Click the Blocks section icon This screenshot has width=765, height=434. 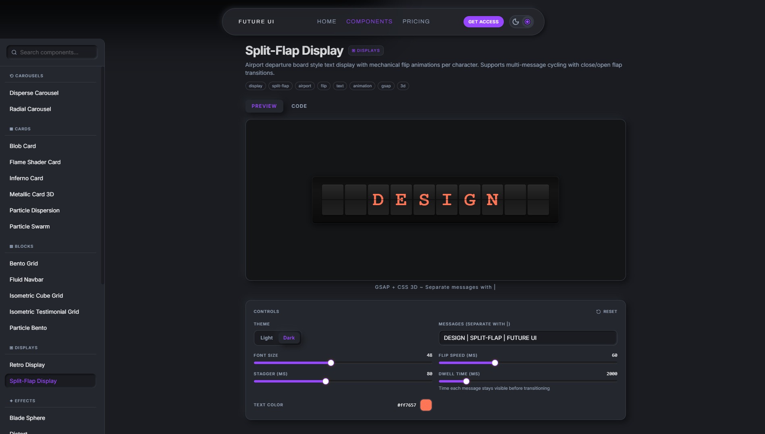tap(10, 246)
